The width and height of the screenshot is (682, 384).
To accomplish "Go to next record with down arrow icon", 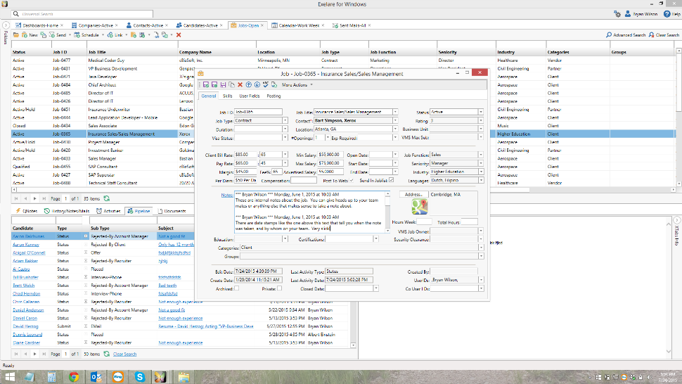I will pyautogui.click(x=257, y=85).
